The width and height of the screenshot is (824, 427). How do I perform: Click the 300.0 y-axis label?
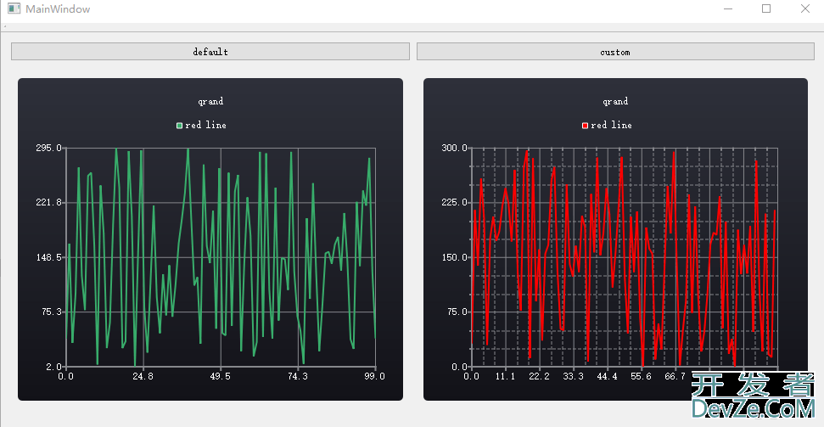pos(454,148)
